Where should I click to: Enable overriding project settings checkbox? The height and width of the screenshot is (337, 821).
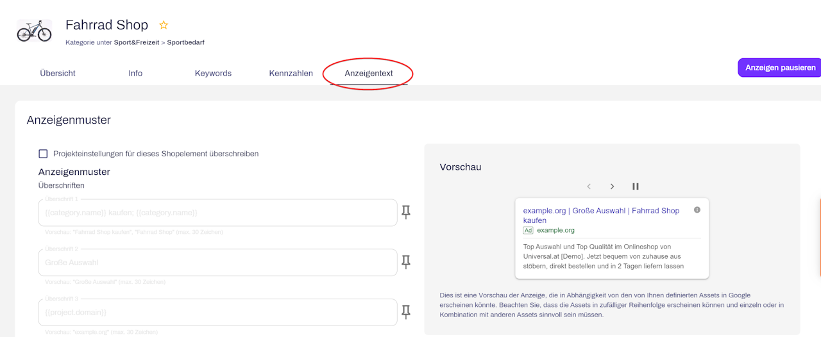click(x=44, y=154)
